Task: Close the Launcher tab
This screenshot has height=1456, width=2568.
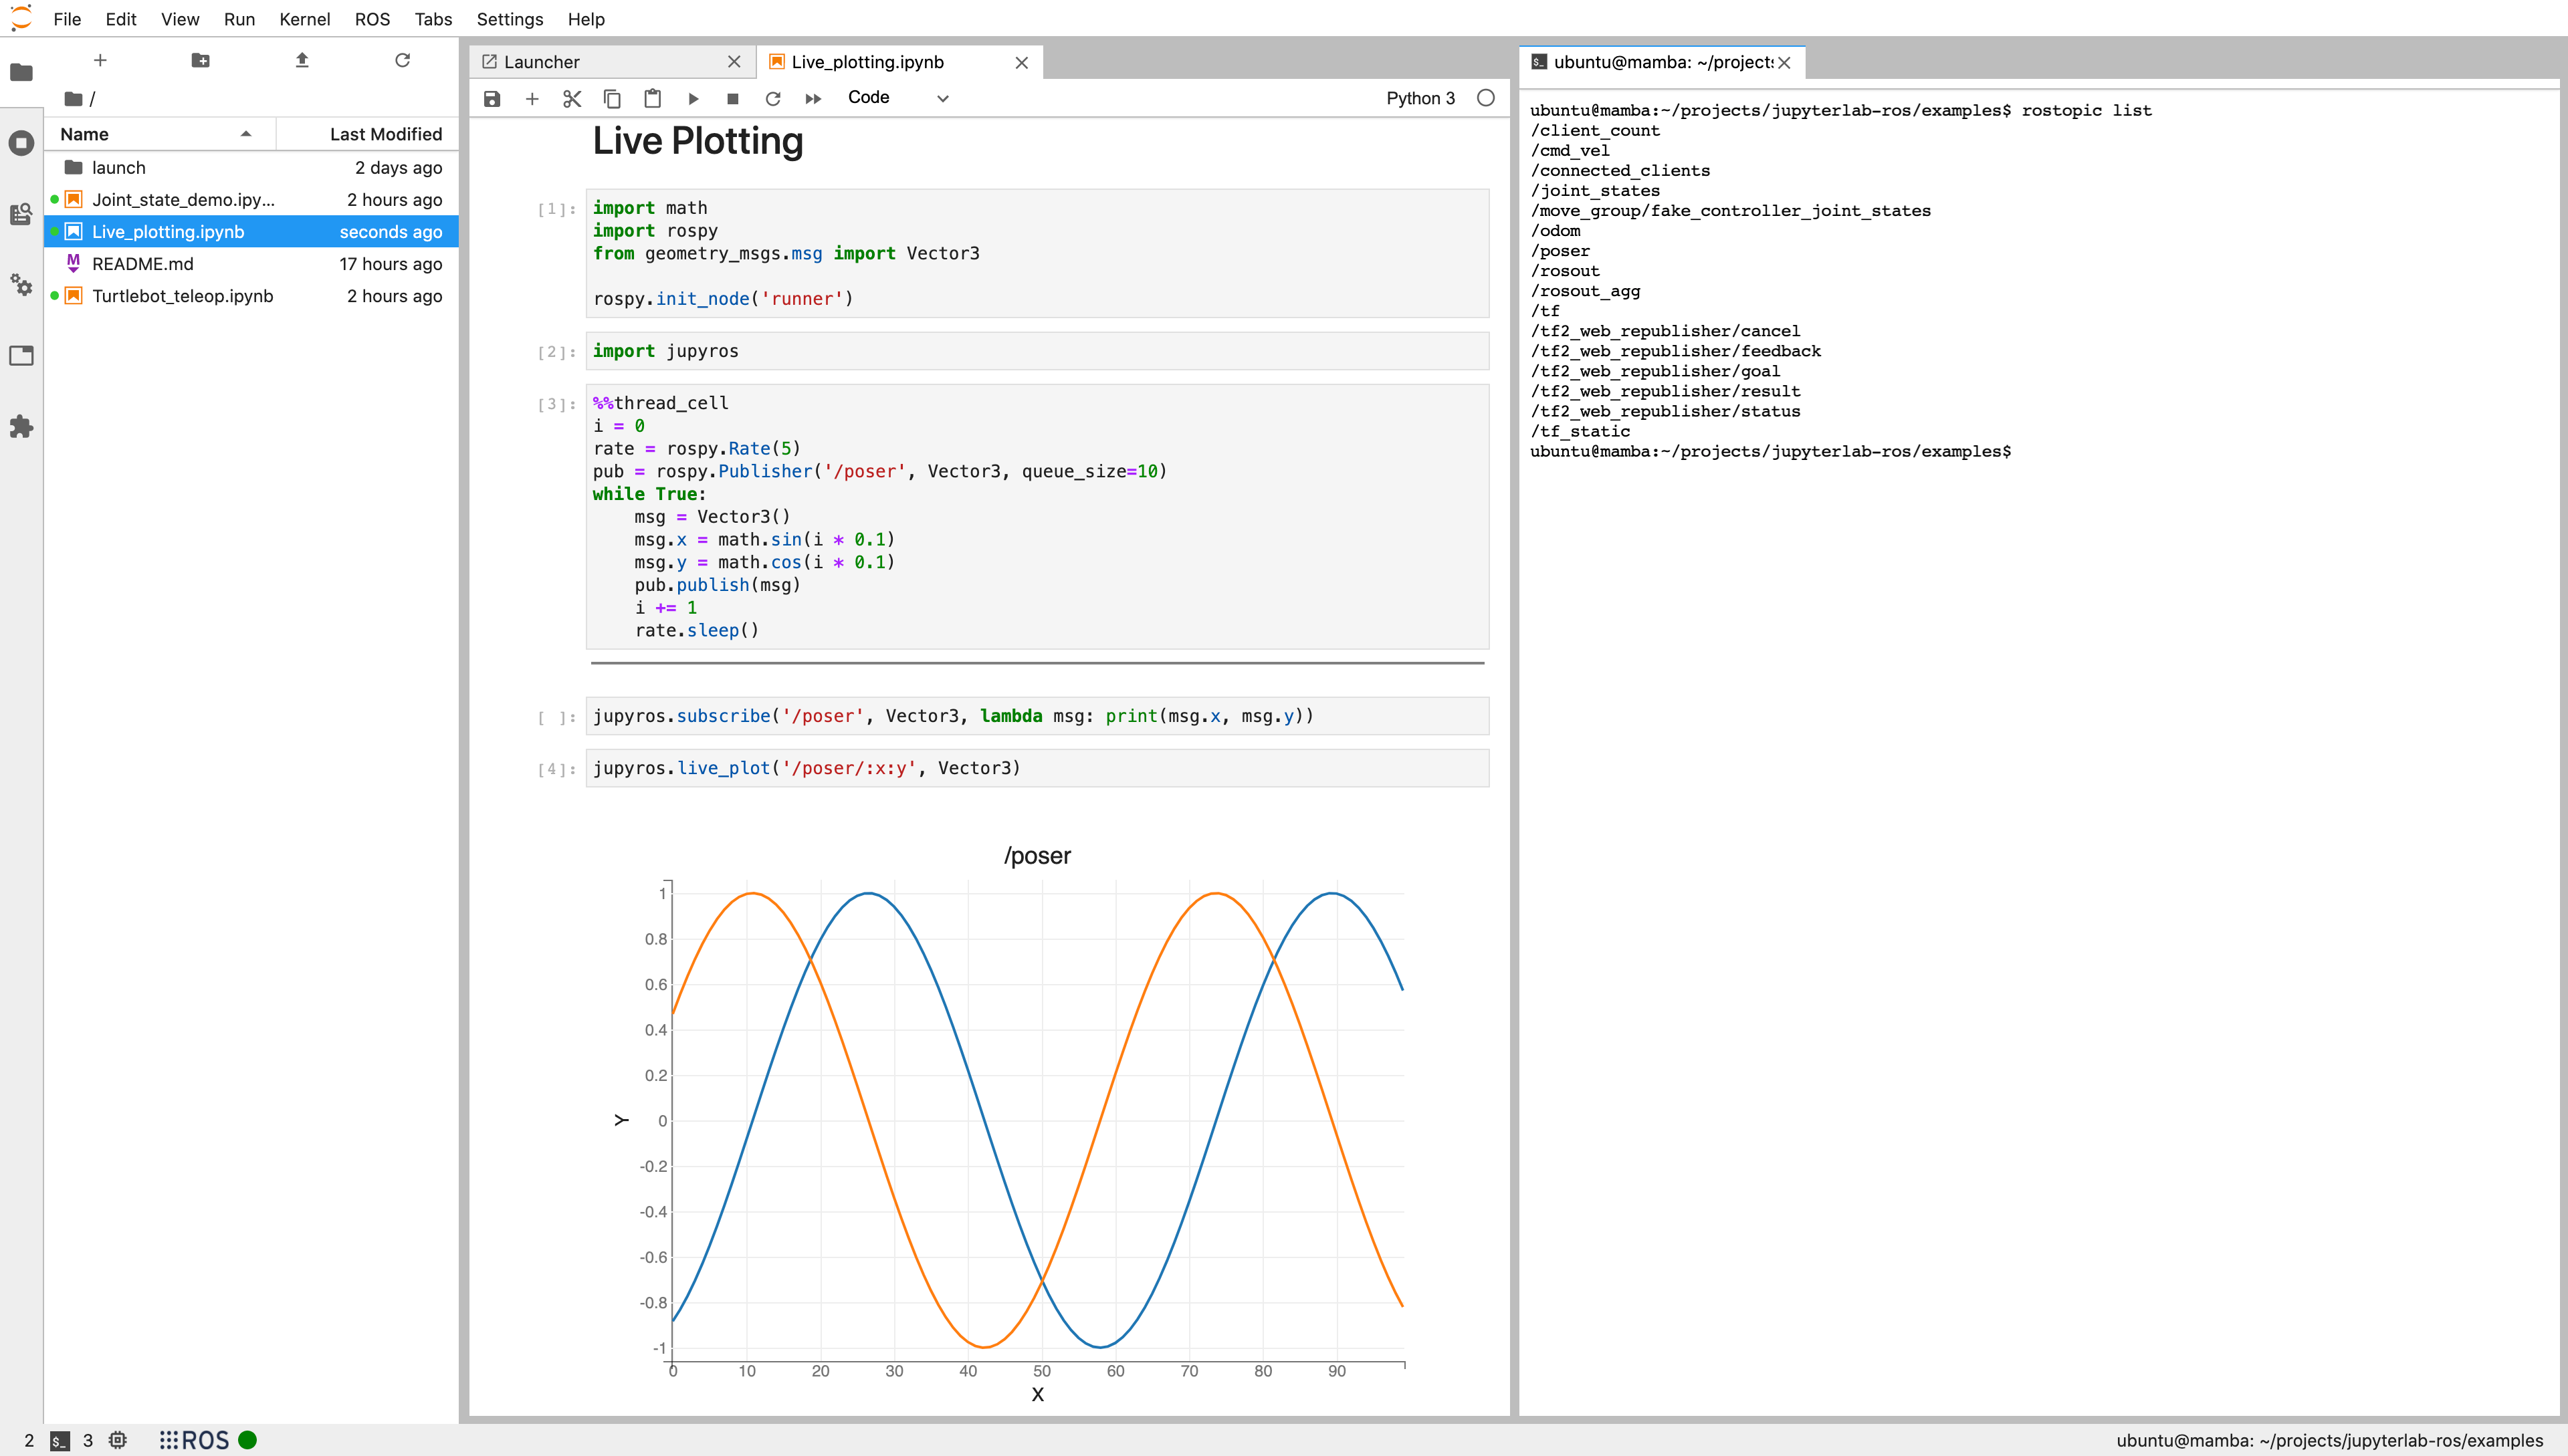Action: click(x=734, y=62)
